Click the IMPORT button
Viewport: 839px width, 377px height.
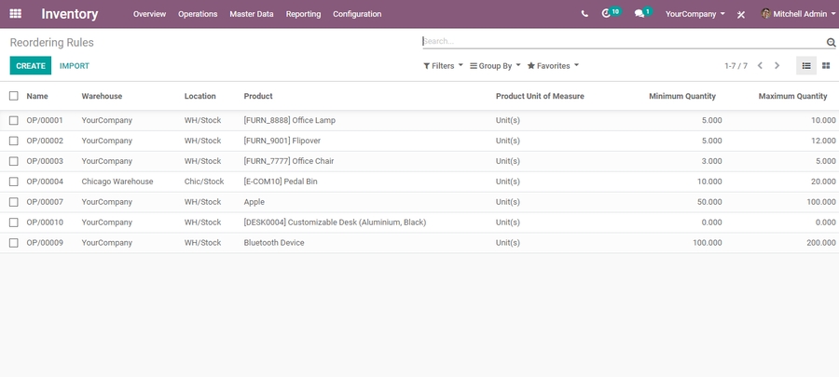tap(75, 66)
